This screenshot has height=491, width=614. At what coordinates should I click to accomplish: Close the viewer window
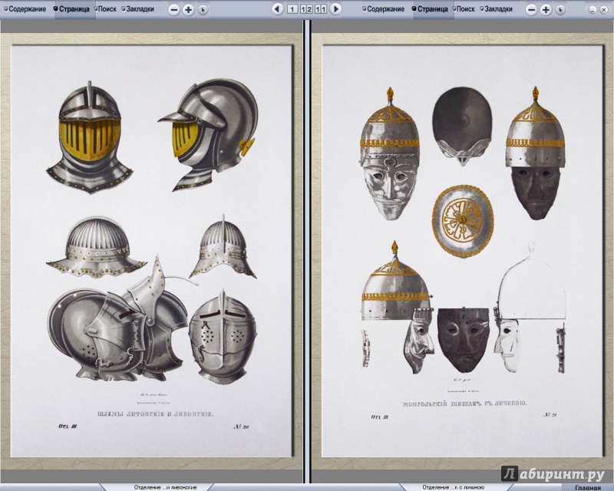[604, 10]
